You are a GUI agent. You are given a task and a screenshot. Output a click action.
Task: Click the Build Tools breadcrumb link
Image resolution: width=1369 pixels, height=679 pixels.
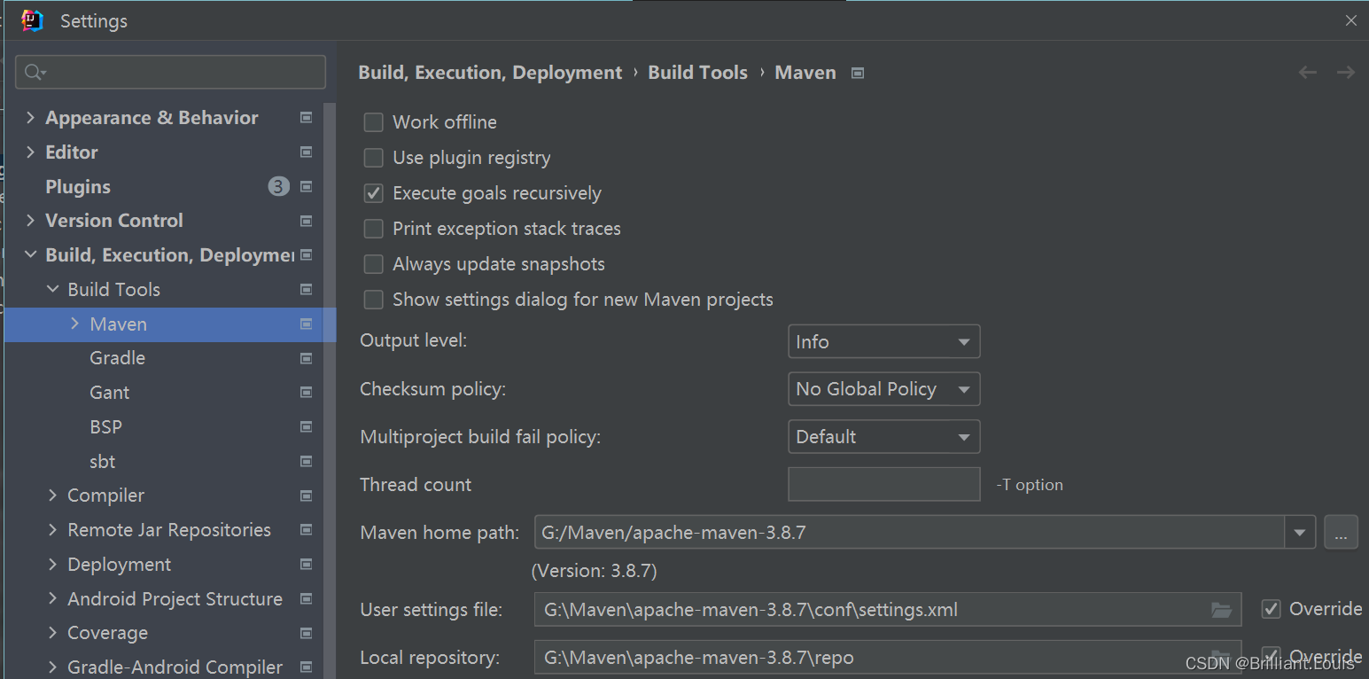pyautogui.click(x=698, y=73)
